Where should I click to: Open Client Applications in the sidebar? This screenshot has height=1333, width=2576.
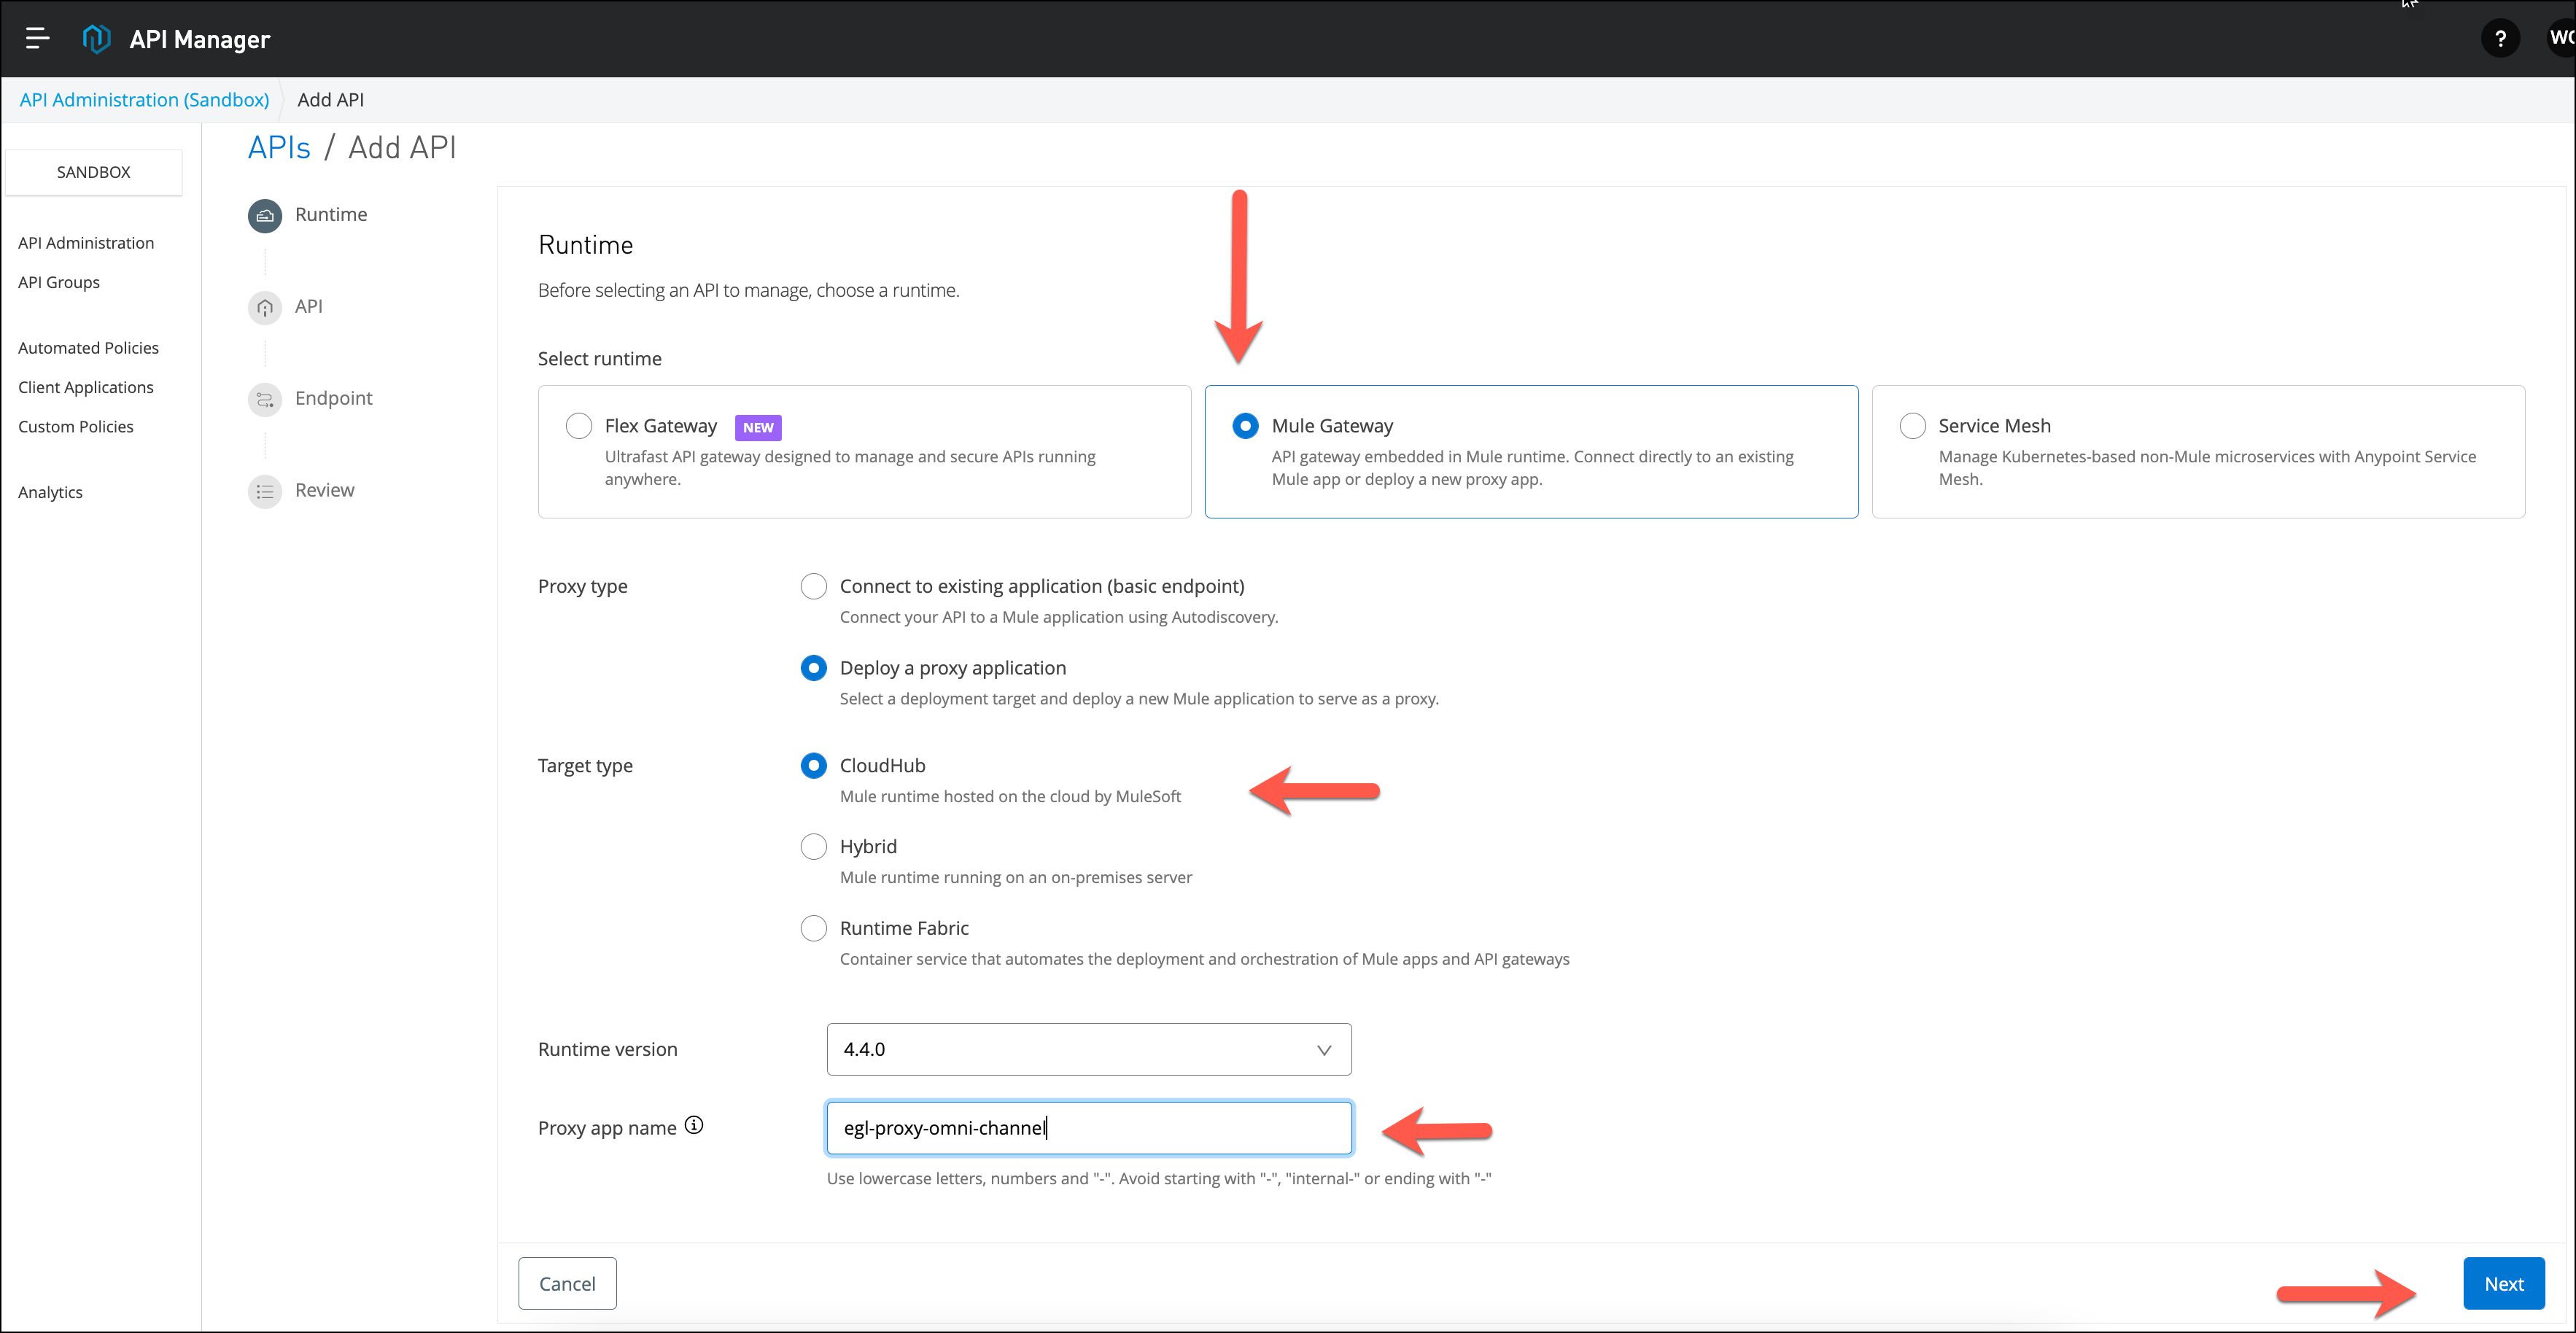click(x=86, y=387)
